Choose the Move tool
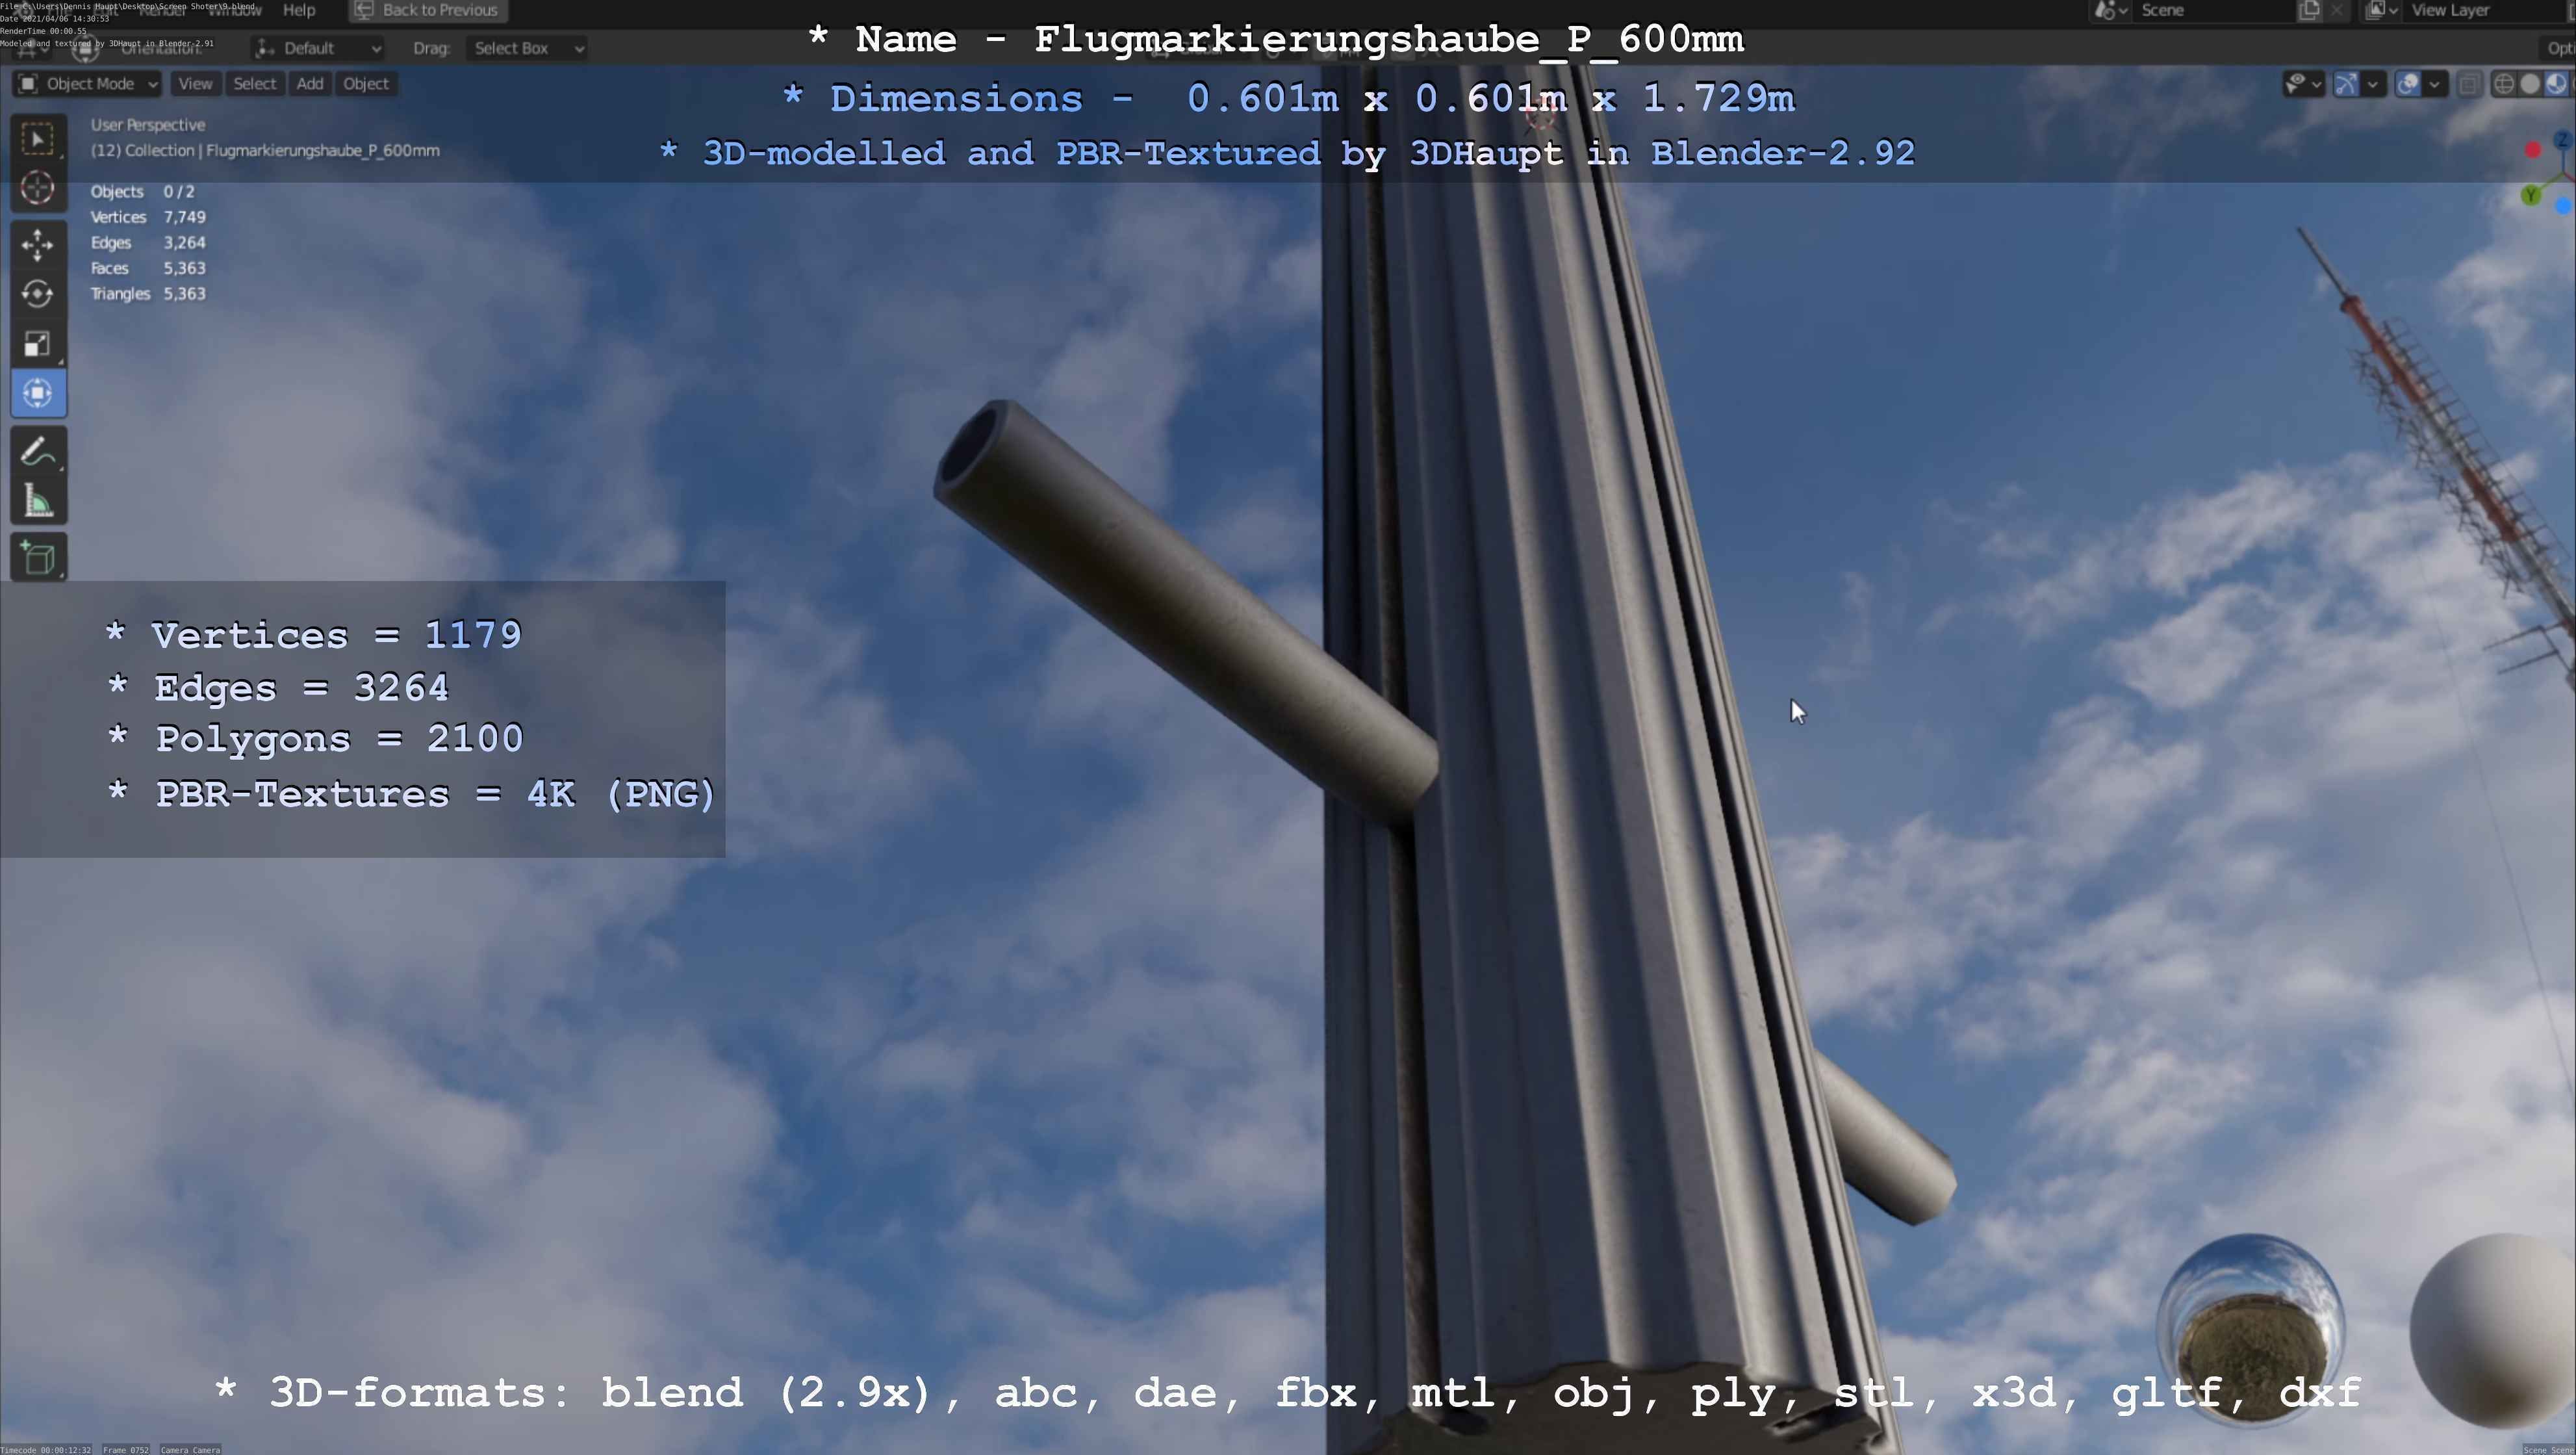Viewport: 2576px width, 1455px height. click(38, 245)
